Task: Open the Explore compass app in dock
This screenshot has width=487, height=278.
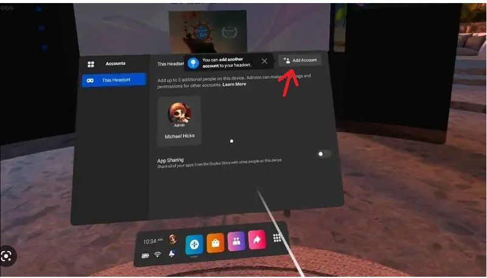Action: [195, 245]
